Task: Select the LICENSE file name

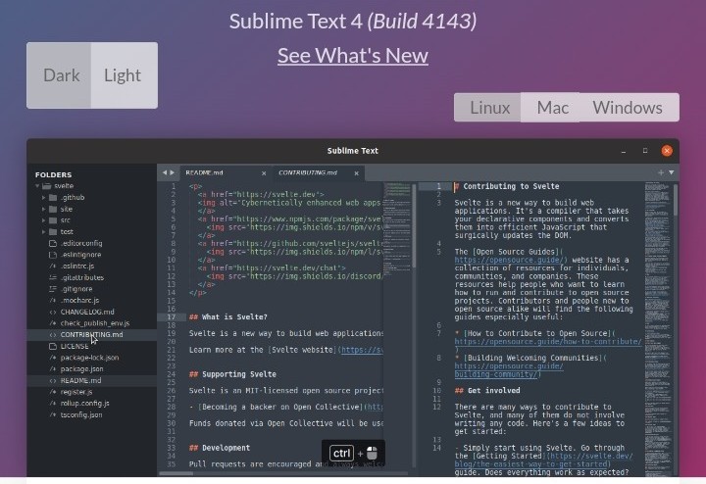Action: point(75,347)
